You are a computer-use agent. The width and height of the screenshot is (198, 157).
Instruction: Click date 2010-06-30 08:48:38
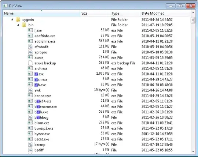(157, 85)
